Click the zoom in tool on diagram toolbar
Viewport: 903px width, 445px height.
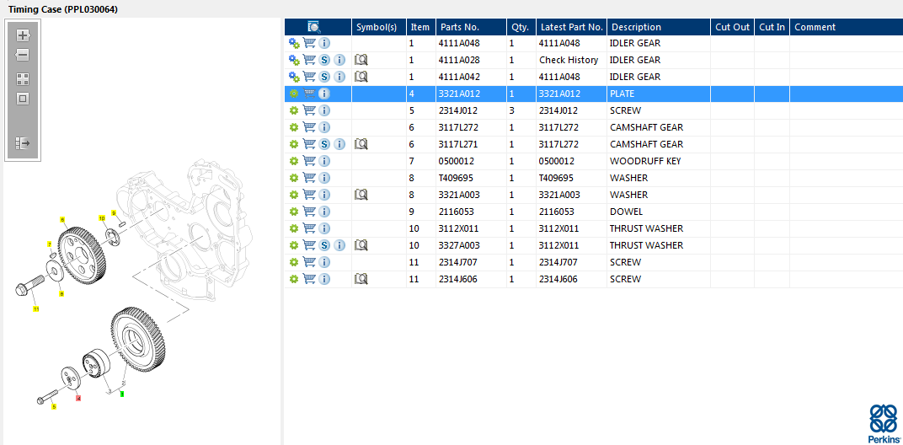23,35
